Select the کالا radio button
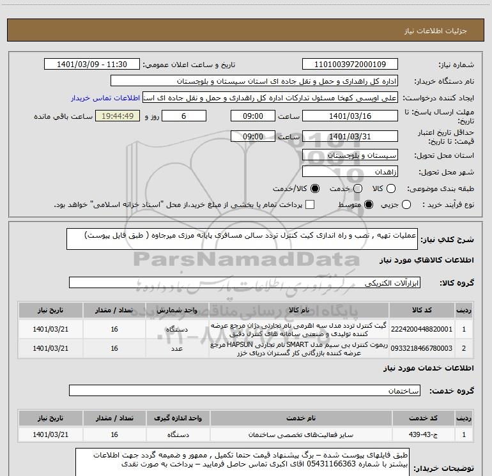 (391, 188)
